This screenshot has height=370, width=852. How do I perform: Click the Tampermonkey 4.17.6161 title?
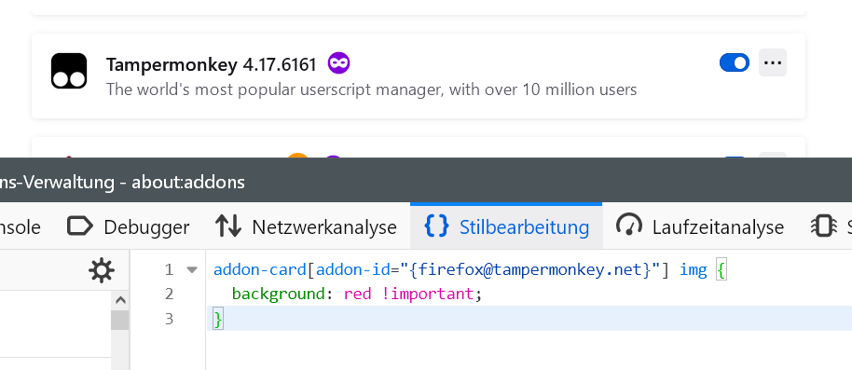tap(211, 64)
